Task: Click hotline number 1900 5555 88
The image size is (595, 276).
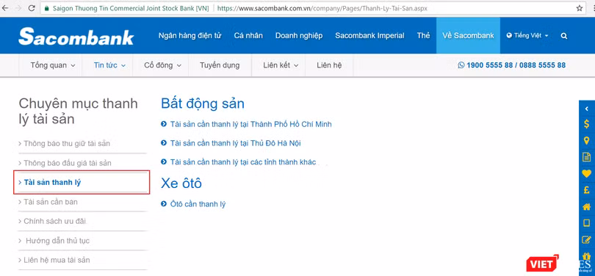Action: pyautogui.click(x=489, y=65)
